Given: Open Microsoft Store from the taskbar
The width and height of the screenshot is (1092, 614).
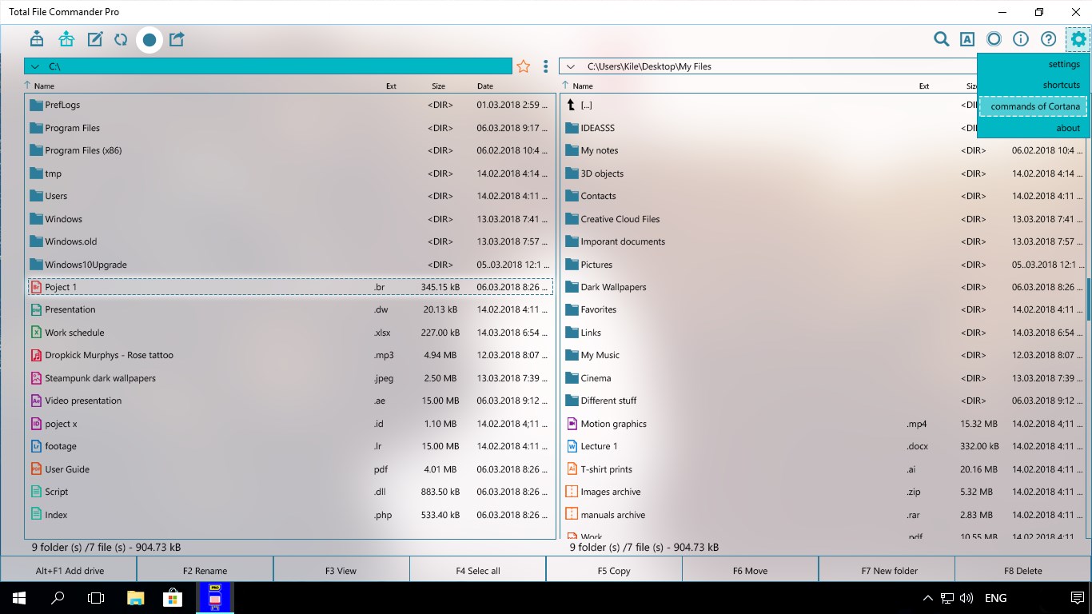Looking at the screenshot, I should (173, 598).
